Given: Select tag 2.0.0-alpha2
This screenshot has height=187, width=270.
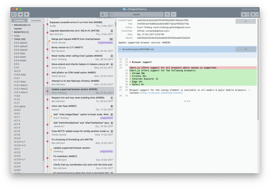Looking at the screenshot, I should point(21,43).
